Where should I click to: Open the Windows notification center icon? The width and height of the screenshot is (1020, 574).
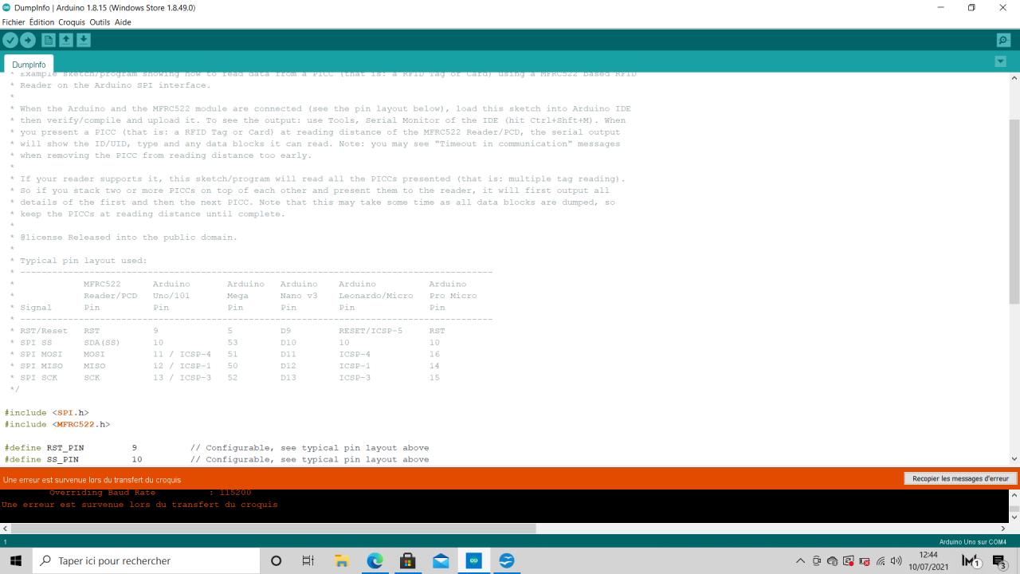coord(1000,562)
